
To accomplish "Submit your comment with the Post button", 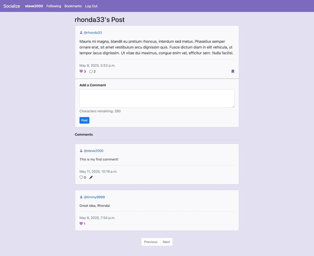I will tap(84, 120).
